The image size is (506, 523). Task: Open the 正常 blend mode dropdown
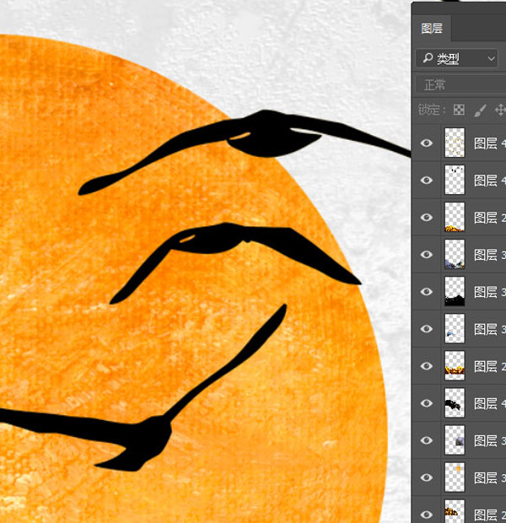coord(460,84)
